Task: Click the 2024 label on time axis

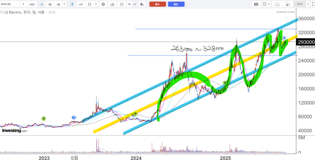Action: pyautogui.click(x=136, y=157)
